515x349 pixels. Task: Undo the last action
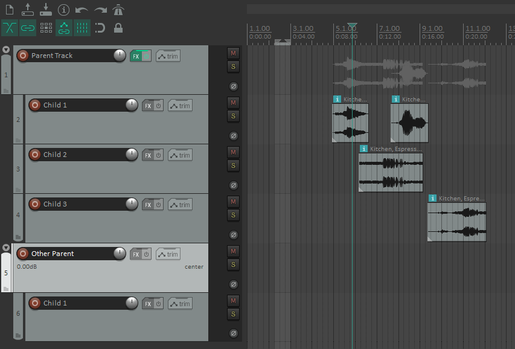coord(82,10)
